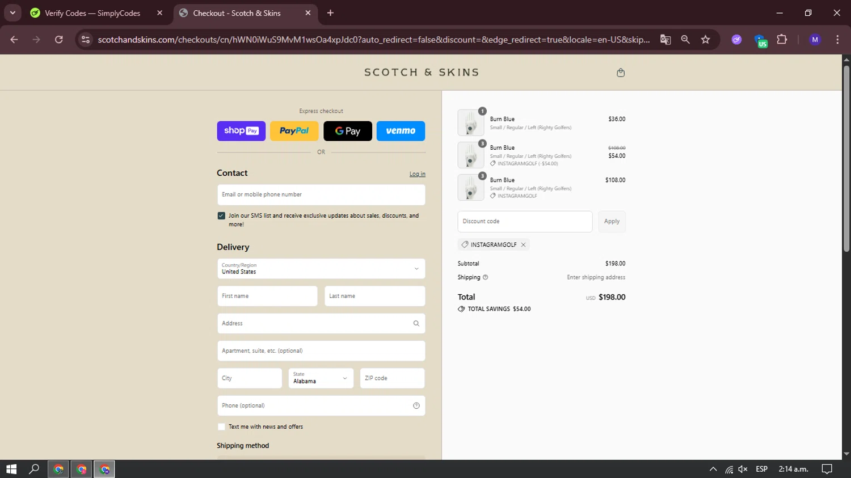Open the Windows Start menu

coord(11,469)
